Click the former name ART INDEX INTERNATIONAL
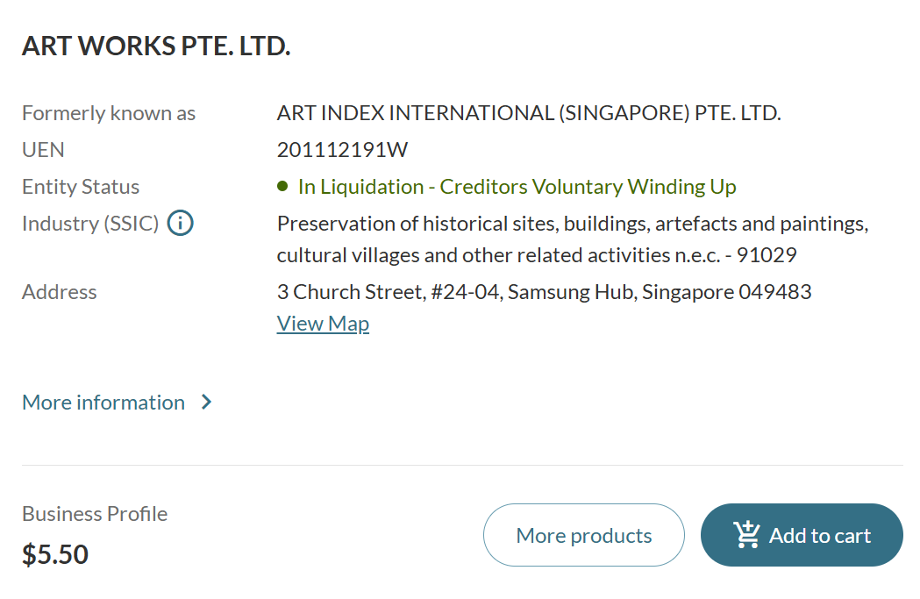Viewport: 920px width, 599px height. tap(528, 113)
